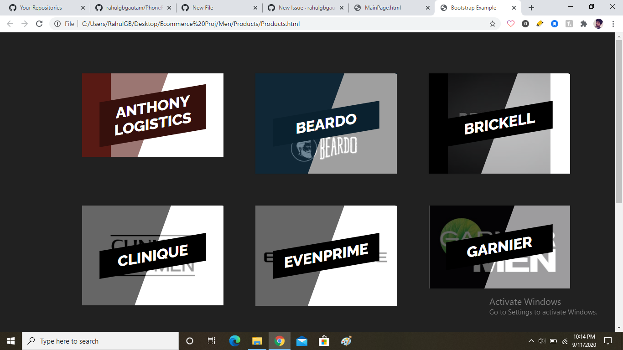Open the network Wi-Fi tray icon

565,341
